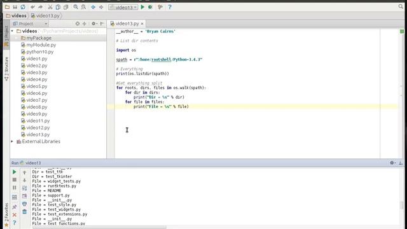Click the Redo arrow in toolbar
This screenshot has height=229, width=407.
pos(41,7)
